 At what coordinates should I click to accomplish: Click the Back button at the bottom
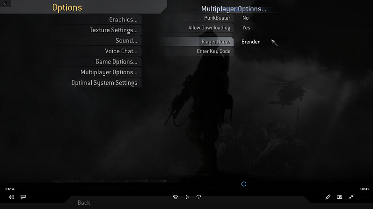[84, 202]
